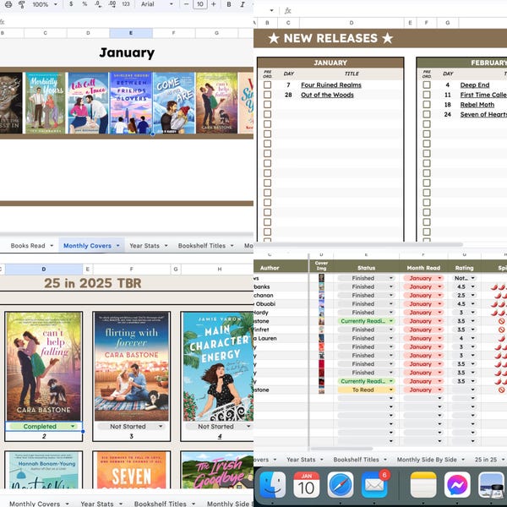507x507 pixels.
Task: Launch Safari from the dock
Action: (x=341, y=485)
